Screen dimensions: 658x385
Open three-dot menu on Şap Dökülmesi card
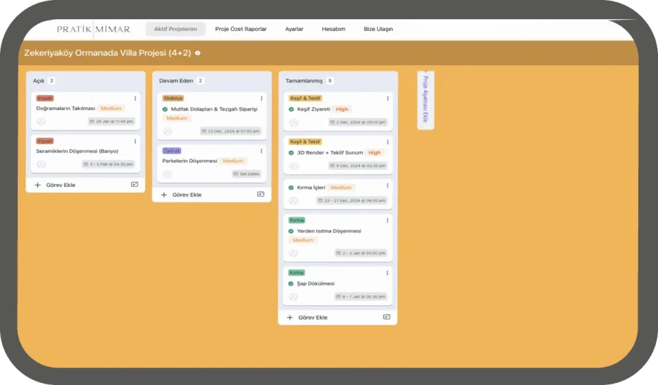[x=387, y=273]
